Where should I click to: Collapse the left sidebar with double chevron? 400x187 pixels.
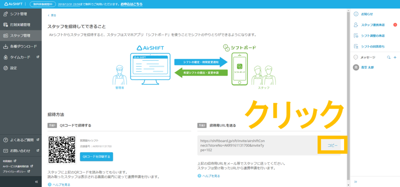(x=36, y=182)
